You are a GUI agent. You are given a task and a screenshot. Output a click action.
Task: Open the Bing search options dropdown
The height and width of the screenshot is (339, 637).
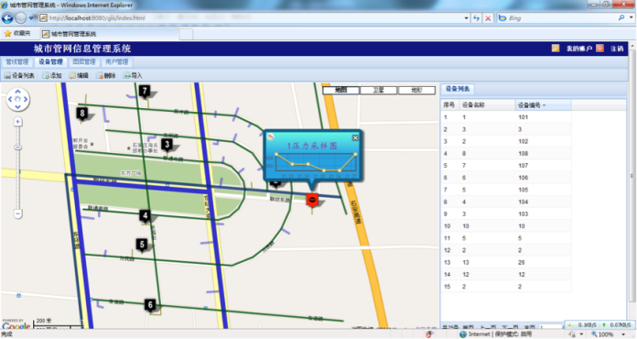click(x=631, y=18)
